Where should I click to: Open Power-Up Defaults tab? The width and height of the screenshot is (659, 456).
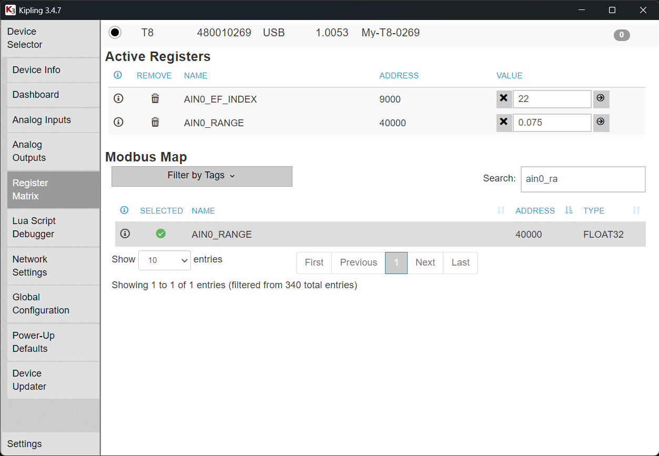tap(53, 342)
